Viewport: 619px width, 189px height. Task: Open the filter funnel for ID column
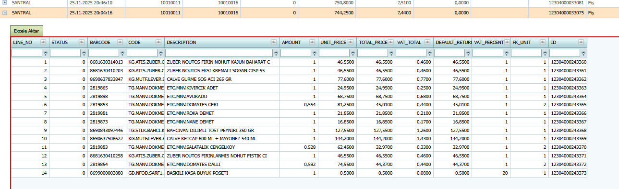tap(583, 53)
